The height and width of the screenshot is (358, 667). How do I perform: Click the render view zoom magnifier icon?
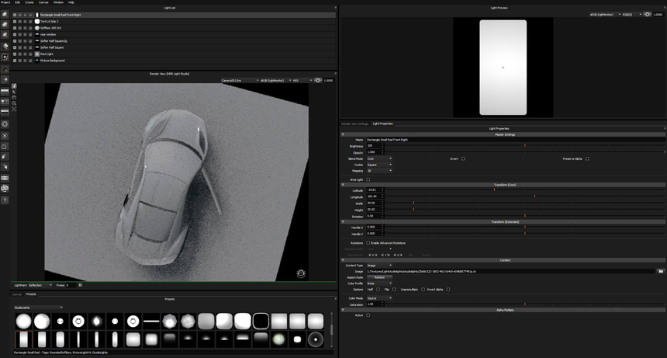point(14,103)
